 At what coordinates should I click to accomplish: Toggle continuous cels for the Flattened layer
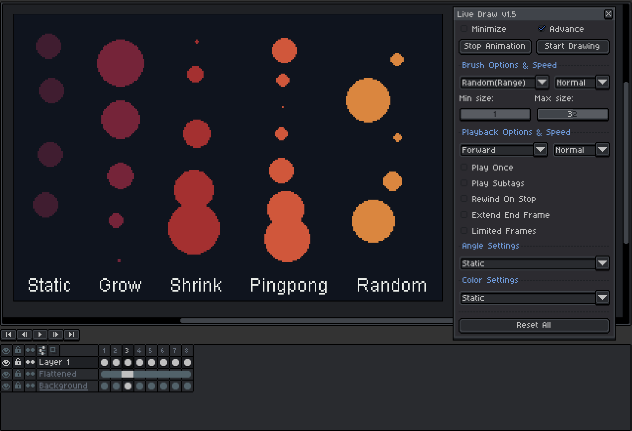(30, 374)
